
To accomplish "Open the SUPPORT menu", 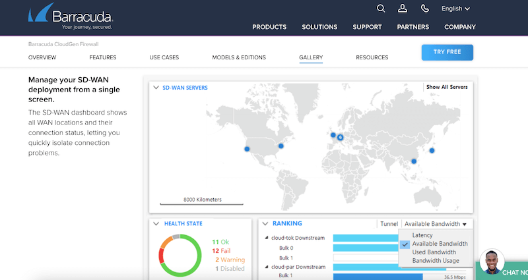I will (x=367, y=27).
